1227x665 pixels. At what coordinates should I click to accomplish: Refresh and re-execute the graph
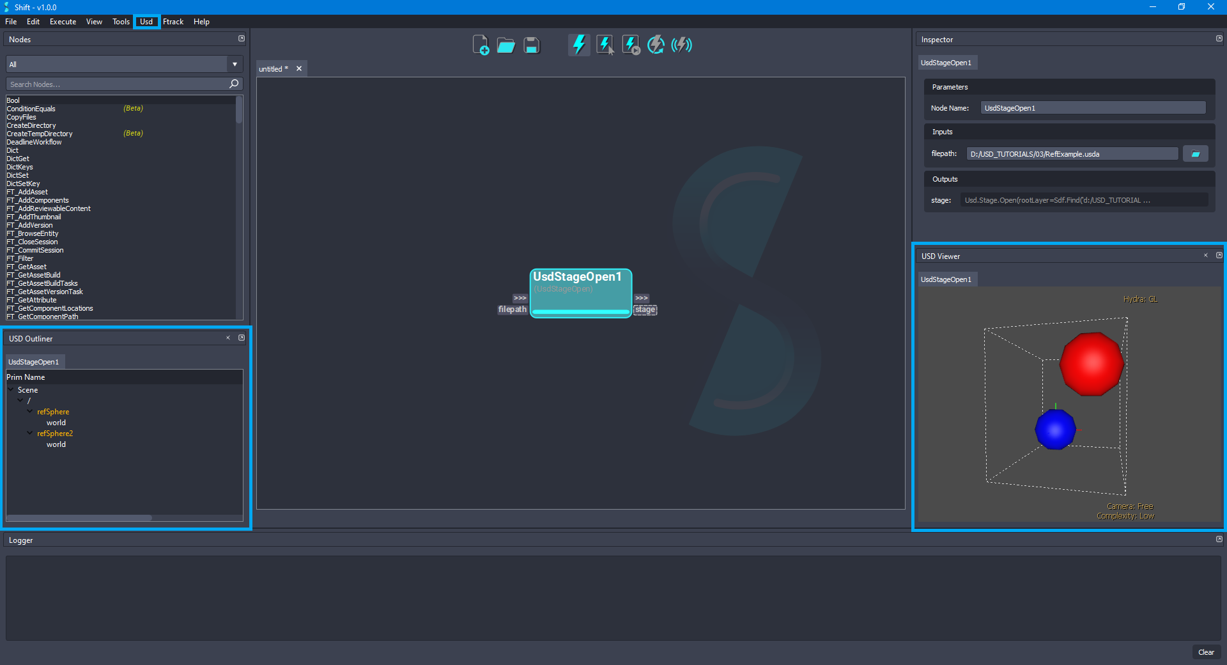coord(656,45)
